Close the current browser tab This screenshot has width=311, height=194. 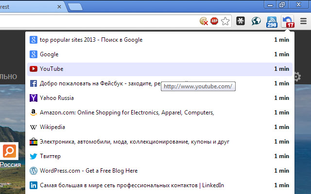pos(59,7)
